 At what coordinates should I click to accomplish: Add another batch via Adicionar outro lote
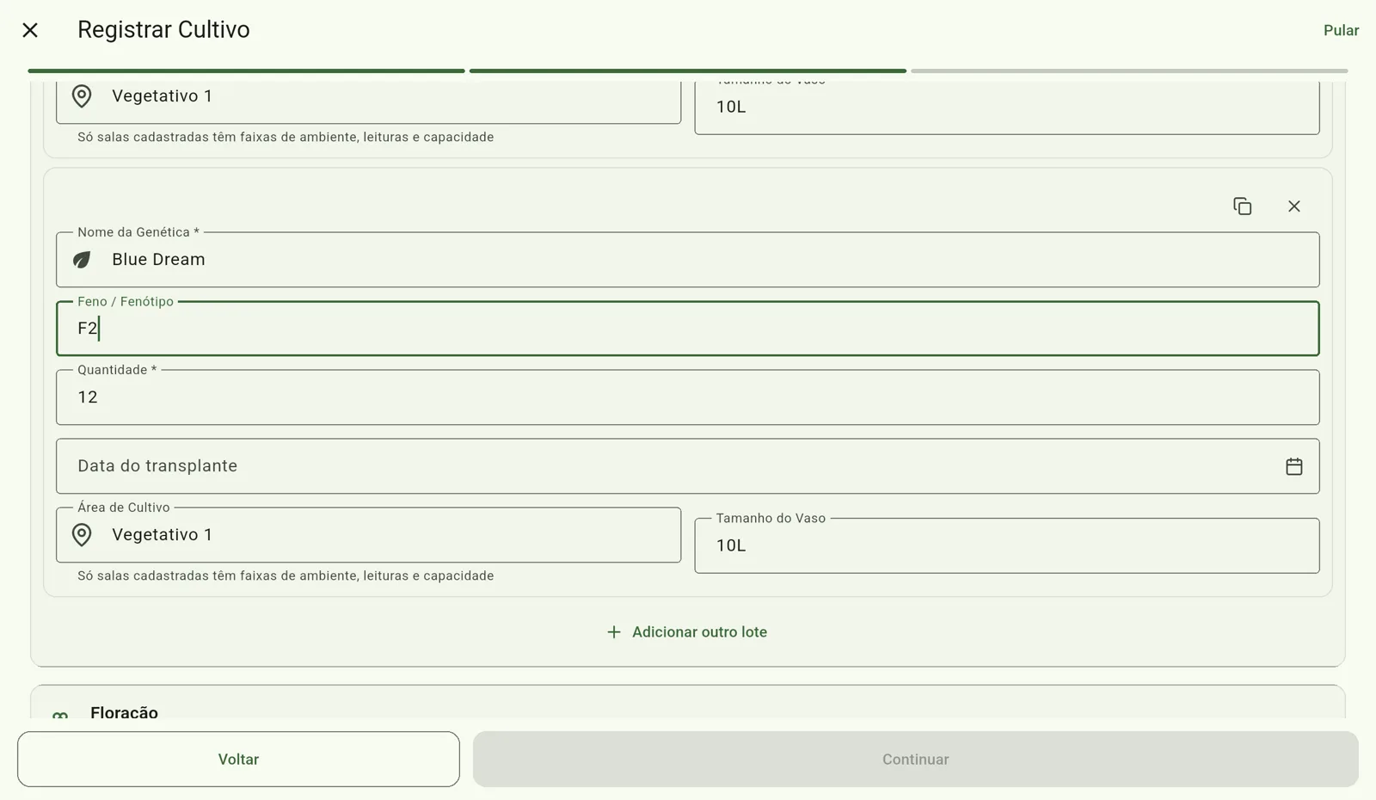click(x=687, y=632)
